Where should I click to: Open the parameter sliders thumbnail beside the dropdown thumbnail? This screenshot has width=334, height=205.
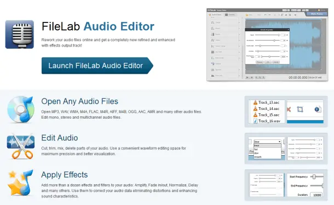click(305, 149)
